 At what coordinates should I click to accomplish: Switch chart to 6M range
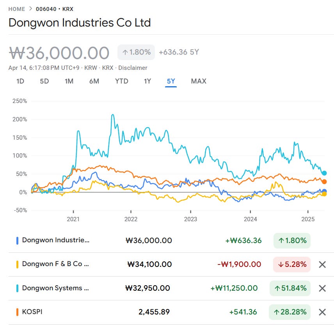[94, 81]
